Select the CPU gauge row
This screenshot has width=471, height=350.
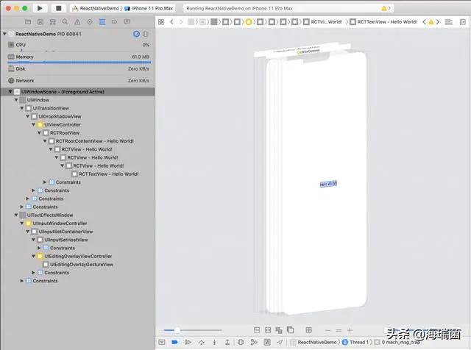pos(79,45)
